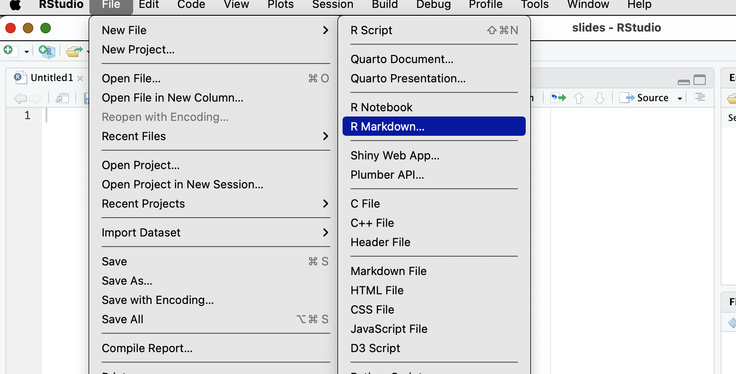
Task: Close the Untitled1 tab
Action: [x=80, y=78]
